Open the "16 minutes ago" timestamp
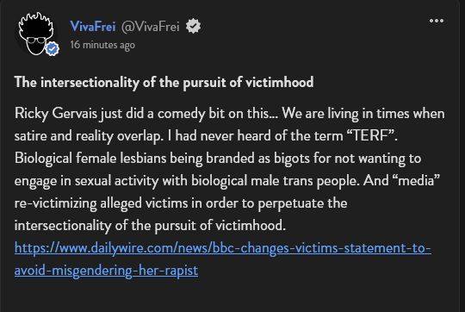Viewport: 465px width, 312px height. 102,45
